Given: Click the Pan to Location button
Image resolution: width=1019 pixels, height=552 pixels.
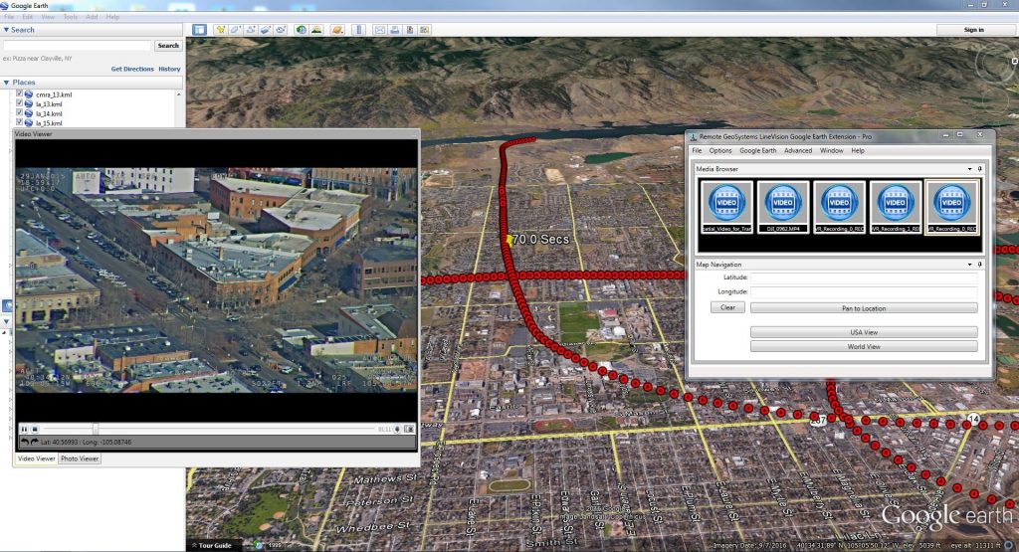Looking at the screenshot, I should tap(864, 307).
